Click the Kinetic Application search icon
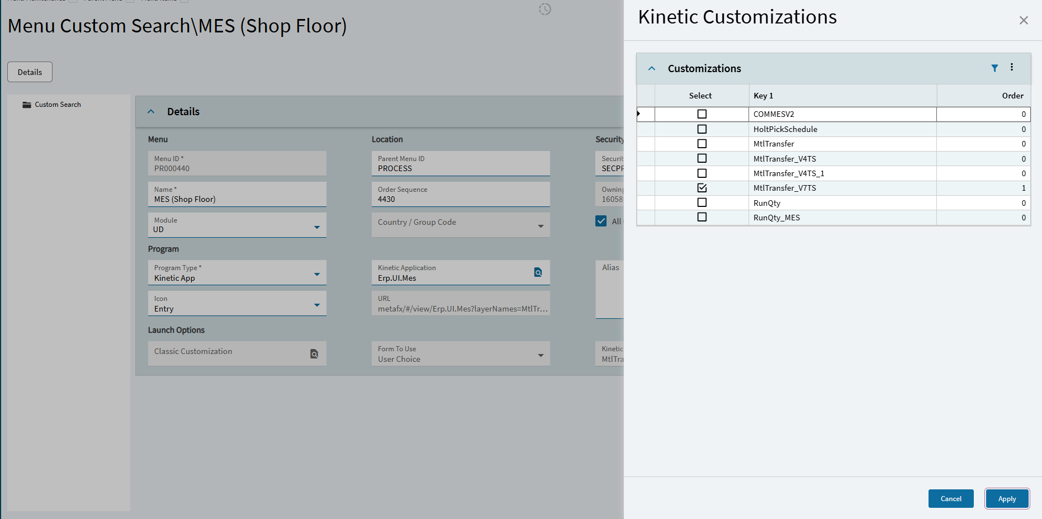The image size is (1042, 519). pyautogui.click(x=538, y=272)
